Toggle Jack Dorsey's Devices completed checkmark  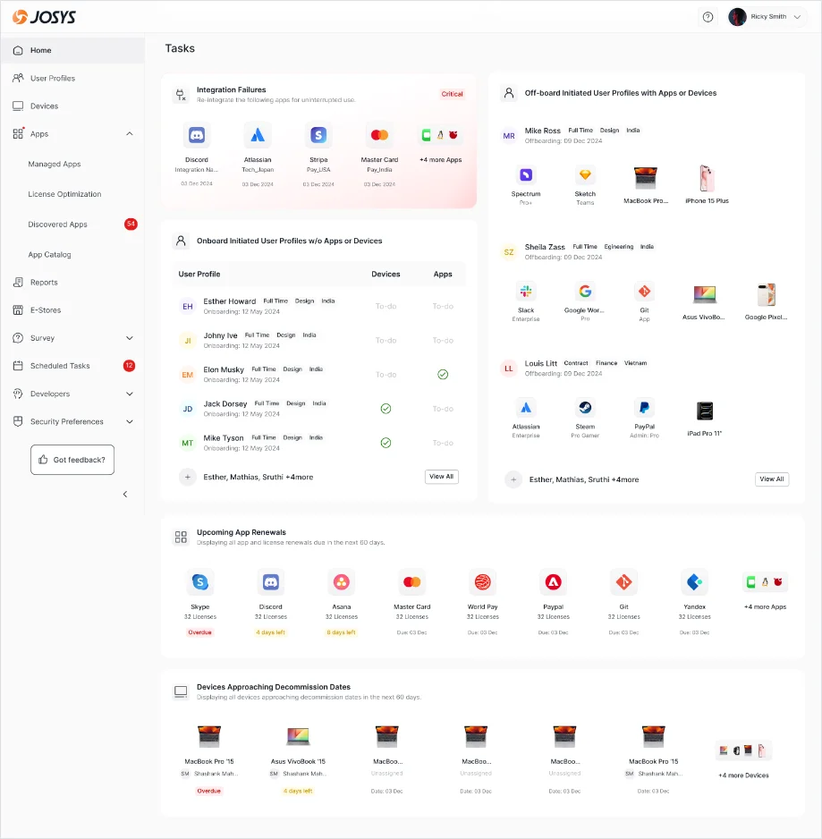[x=386, y=409]
